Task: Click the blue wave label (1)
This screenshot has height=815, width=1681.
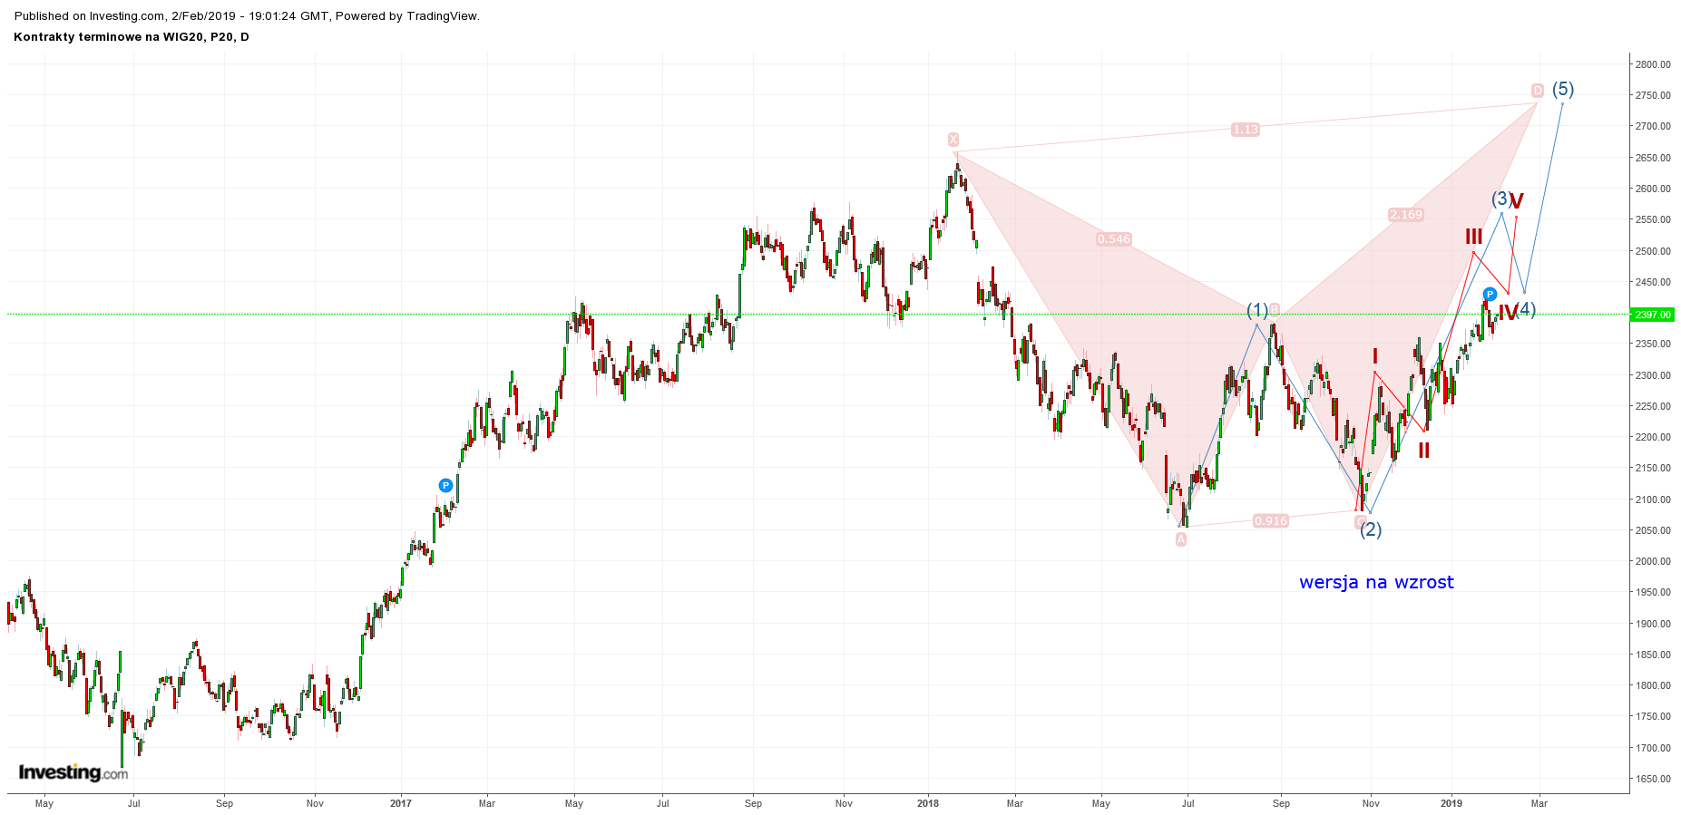Action: coord(1256,311)
